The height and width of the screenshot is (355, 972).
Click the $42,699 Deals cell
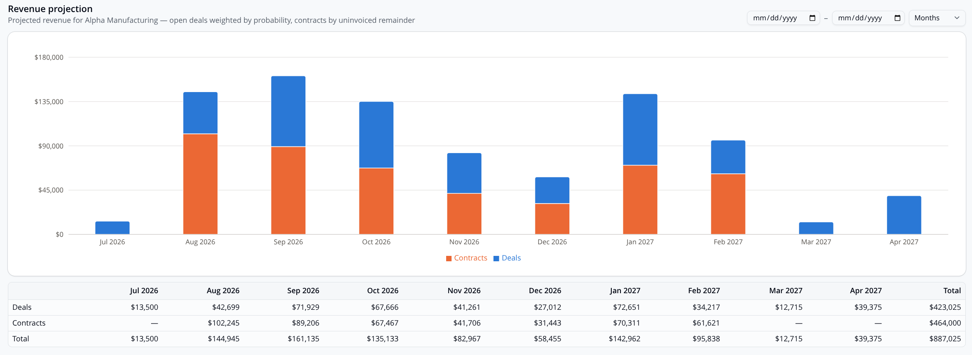[x=226, y=307]
